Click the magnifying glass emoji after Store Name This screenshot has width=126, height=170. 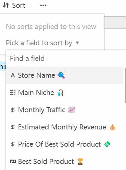61,75
